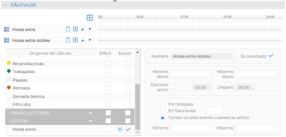This screenshot has width=286, height=137.
Task: Click the bottom Mínimo field
Action: (191, 128)
